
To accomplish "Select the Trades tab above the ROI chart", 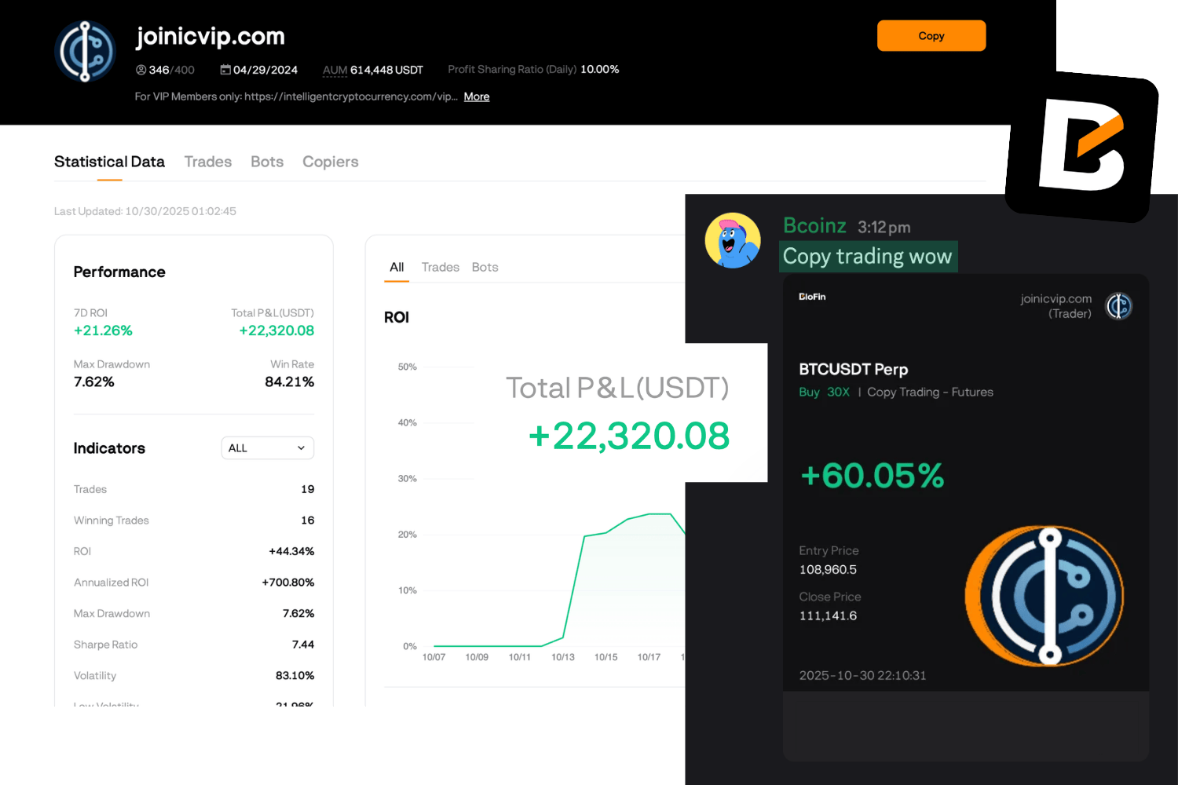I will (440, 267).
